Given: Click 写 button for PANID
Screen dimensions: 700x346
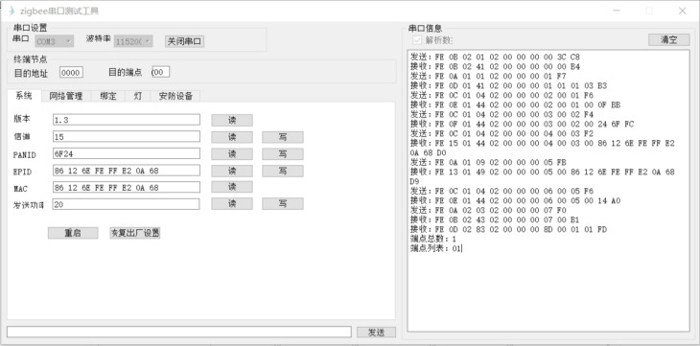Looking at the screenshot, I should tap(283, 154).
